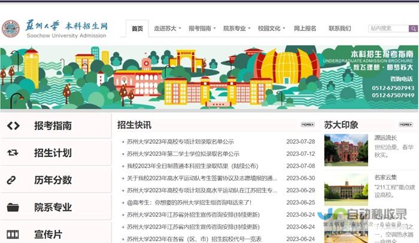419x243 pixels.
Task: Click the 招生快讯 section heading
Action: (x=134, y=125)
